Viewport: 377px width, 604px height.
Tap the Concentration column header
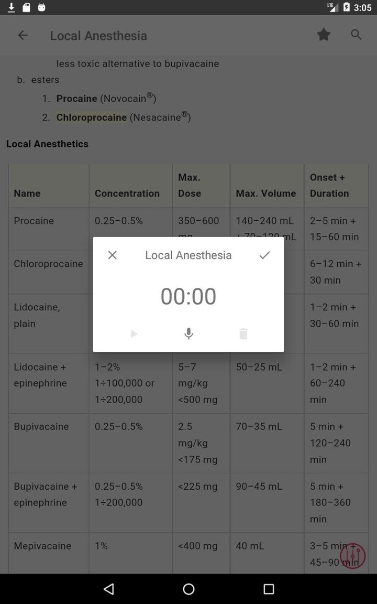(131, 186)
